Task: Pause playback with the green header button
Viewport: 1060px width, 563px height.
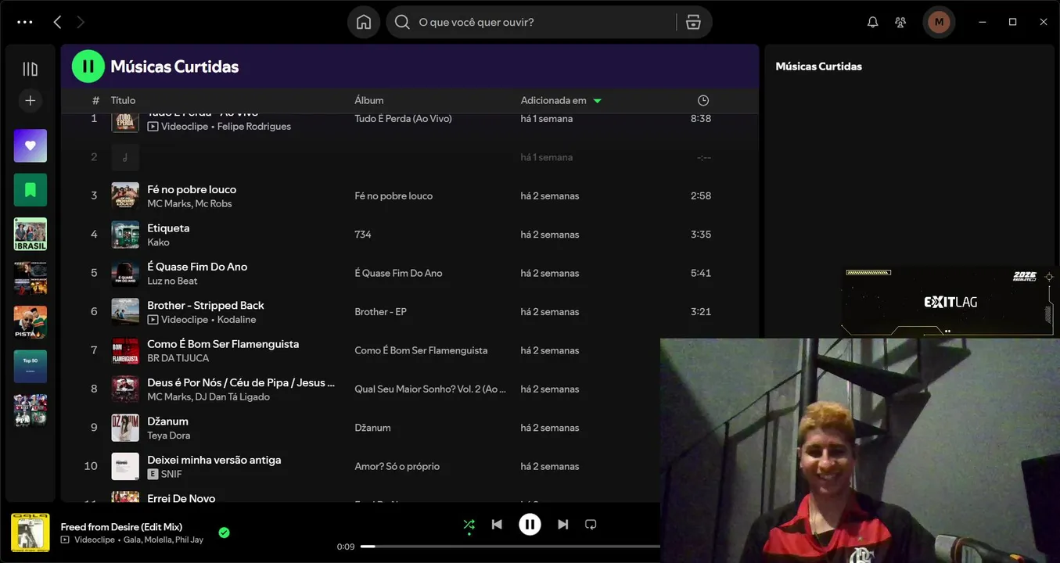Action: [88, 66]
